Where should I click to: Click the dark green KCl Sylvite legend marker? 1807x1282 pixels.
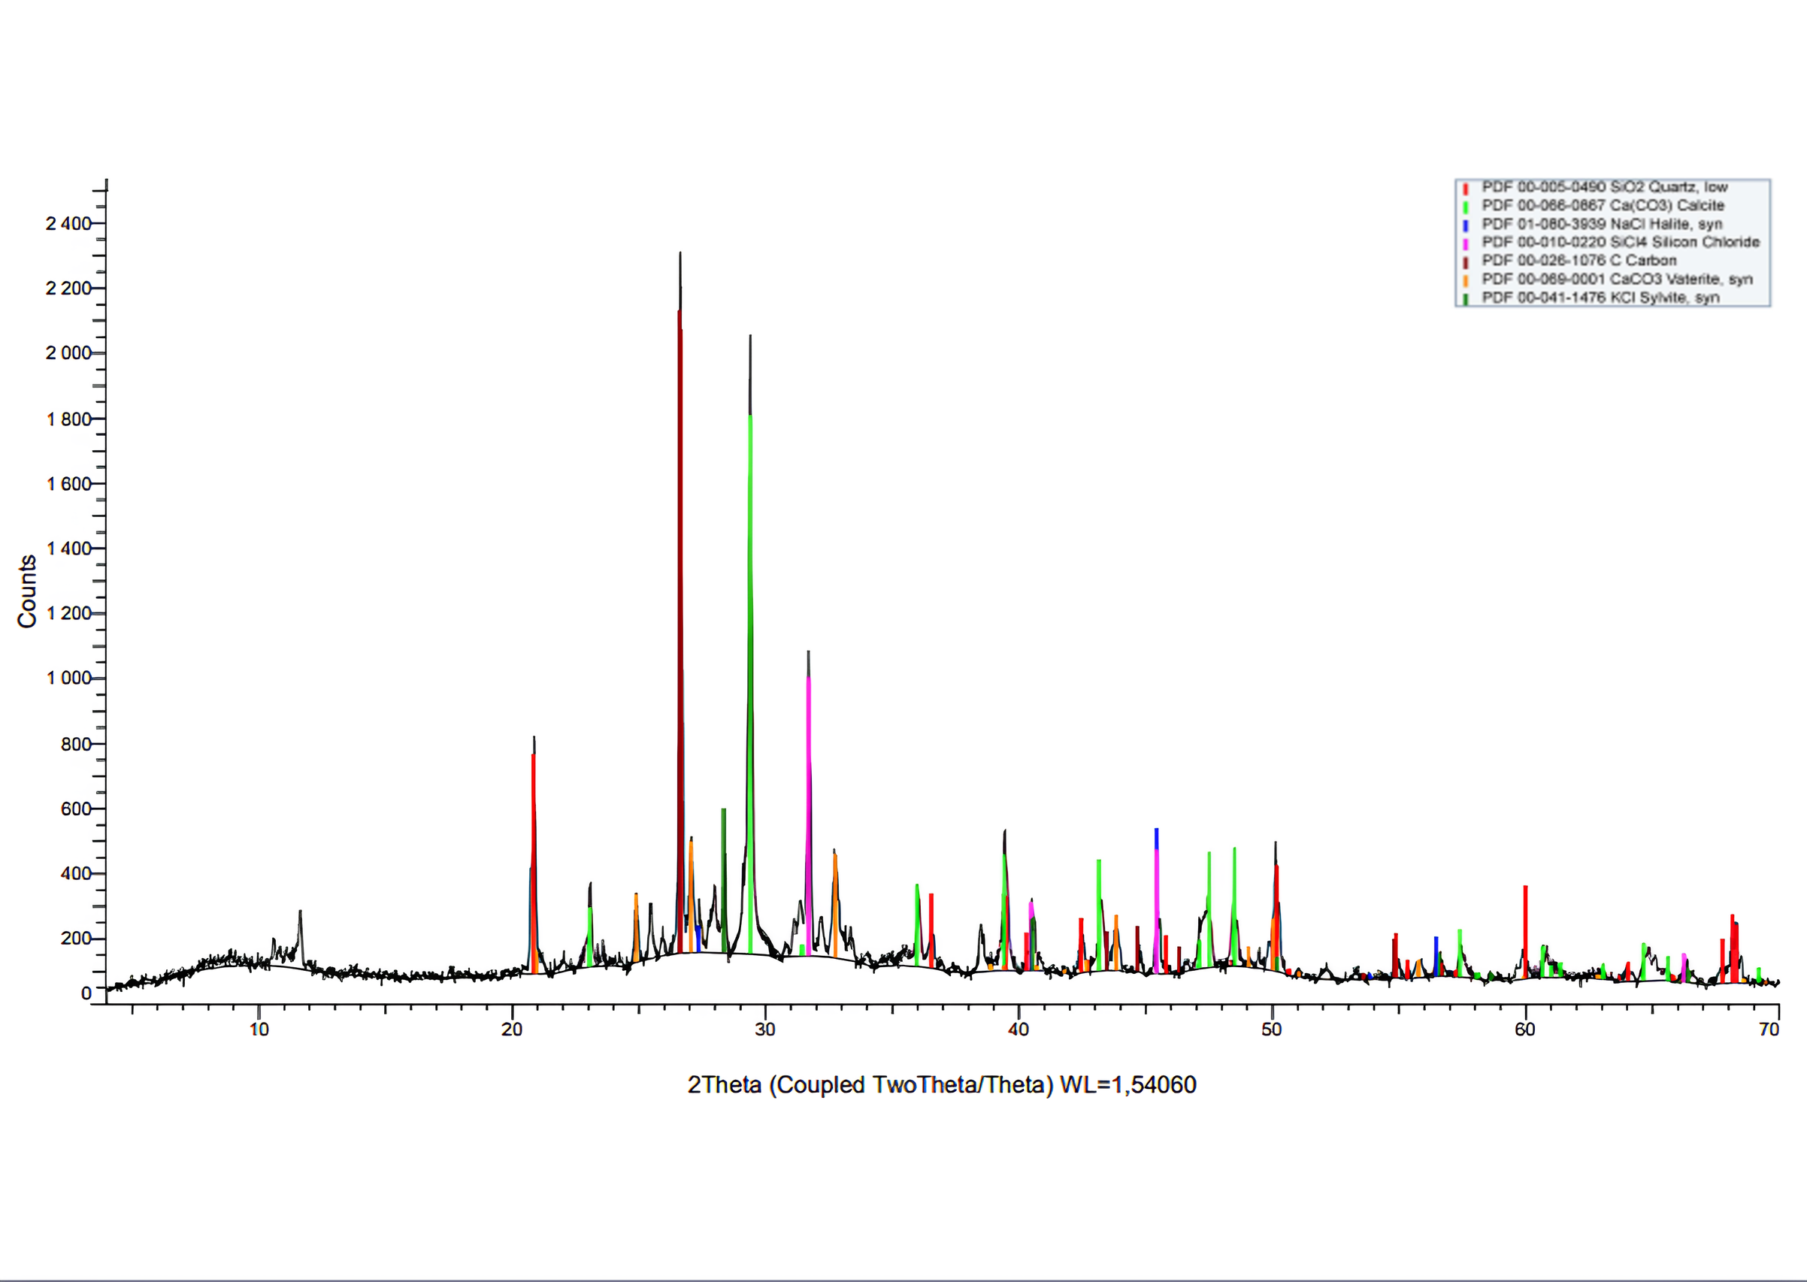pos(1466,301)
